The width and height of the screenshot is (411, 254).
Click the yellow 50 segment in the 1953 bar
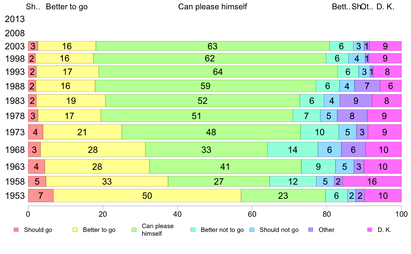[147, 196]
